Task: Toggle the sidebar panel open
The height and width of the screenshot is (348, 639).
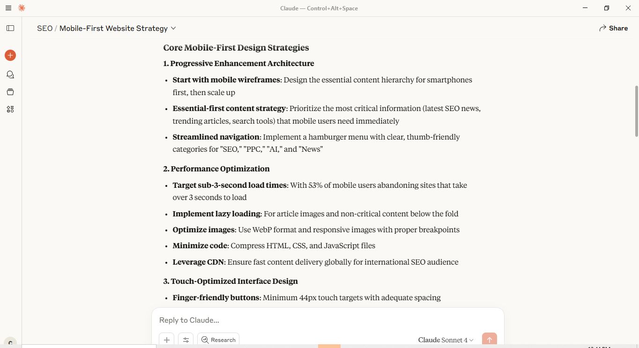Action: tap(10, 28)
